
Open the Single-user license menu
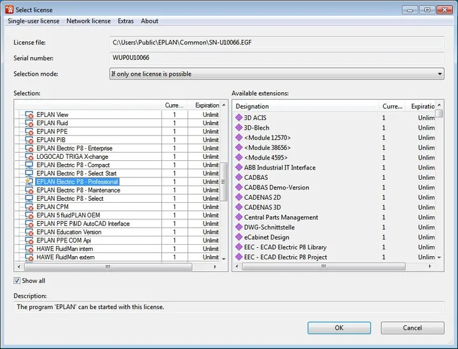click(x=33, y=21)
